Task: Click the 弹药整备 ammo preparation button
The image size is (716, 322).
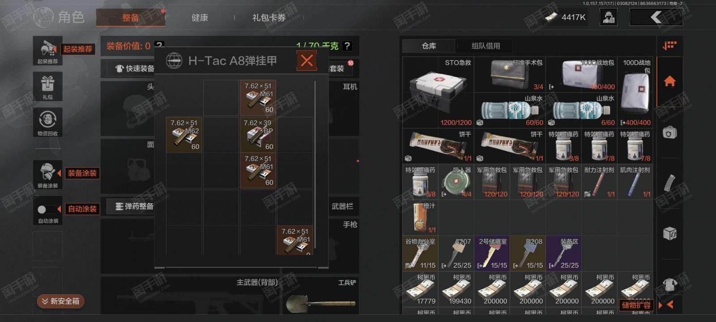Action: point(134,206)
